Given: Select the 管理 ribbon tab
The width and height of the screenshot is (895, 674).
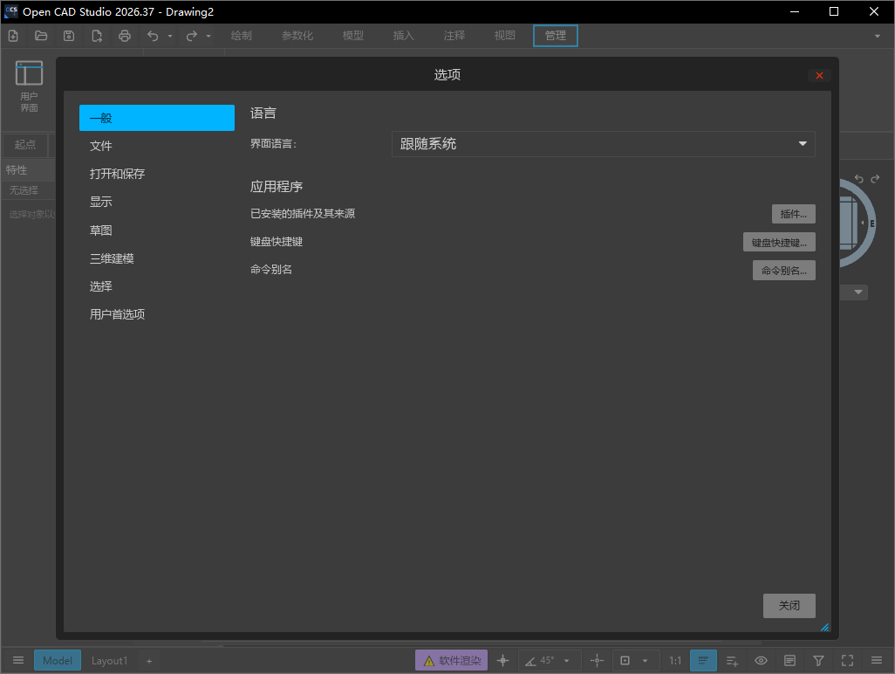Looking at the screenshot, I should 556,36.
